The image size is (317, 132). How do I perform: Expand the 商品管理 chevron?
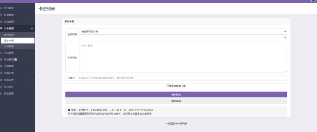[x=32, y=22]
